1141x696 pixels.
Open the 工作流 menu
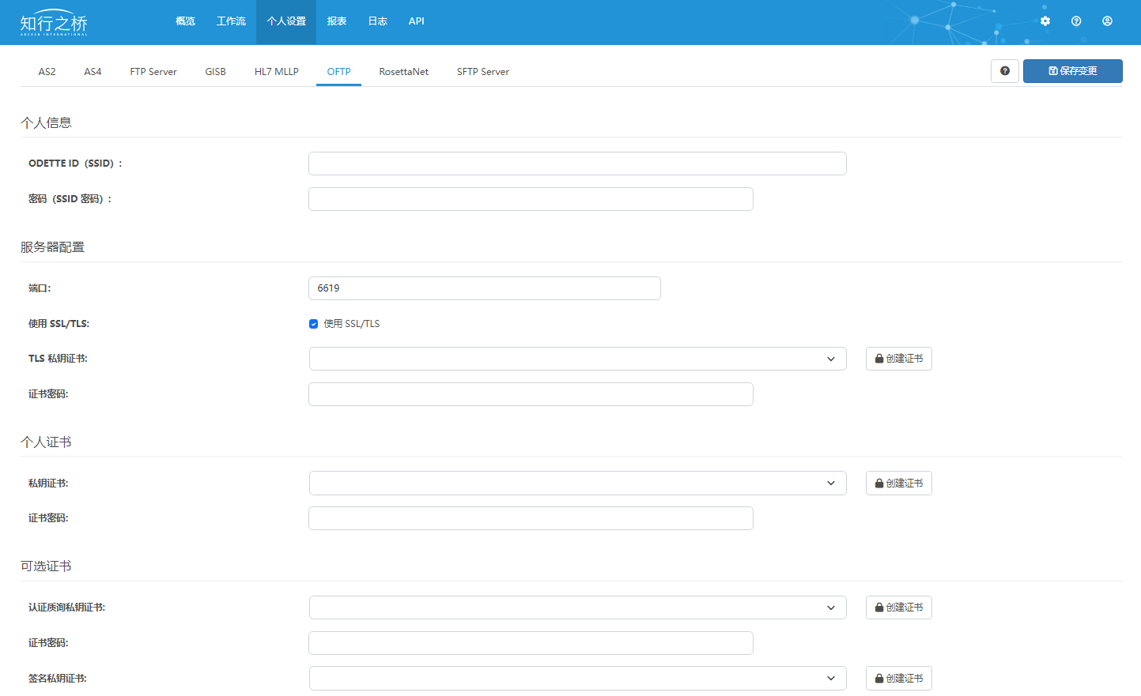231,21
